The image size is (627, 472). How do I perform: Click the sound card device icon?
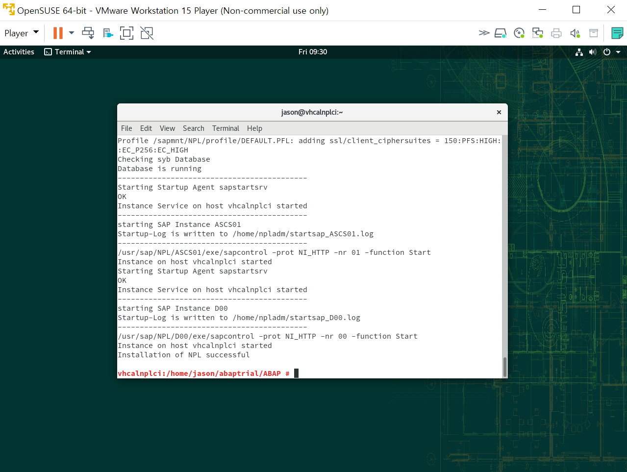(575, 33)
